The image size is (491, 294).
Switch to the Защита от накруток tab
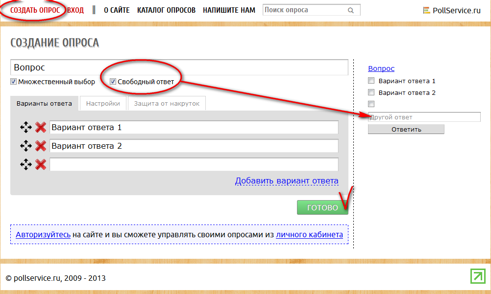coord(167,103)
